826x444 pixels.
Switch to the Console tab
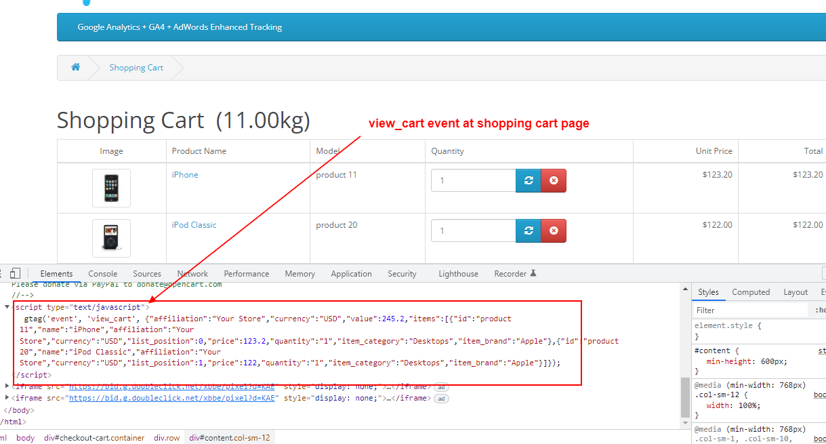(103, 274)
